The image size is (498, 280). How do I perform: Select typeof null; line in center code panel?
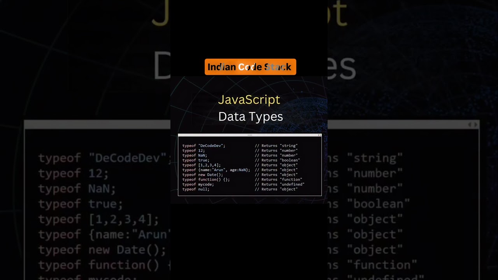(x=196, y=189)
